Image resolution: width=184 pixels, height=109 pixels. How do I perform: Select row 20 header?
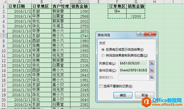click(4, 100)
